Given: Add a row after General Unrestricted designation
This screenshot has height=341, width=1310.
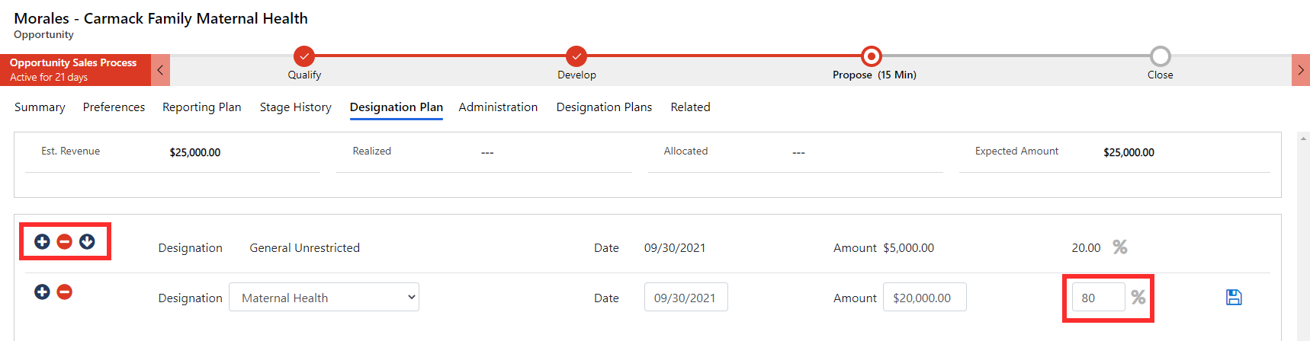Looking at the screenshot, I should 42,241.
